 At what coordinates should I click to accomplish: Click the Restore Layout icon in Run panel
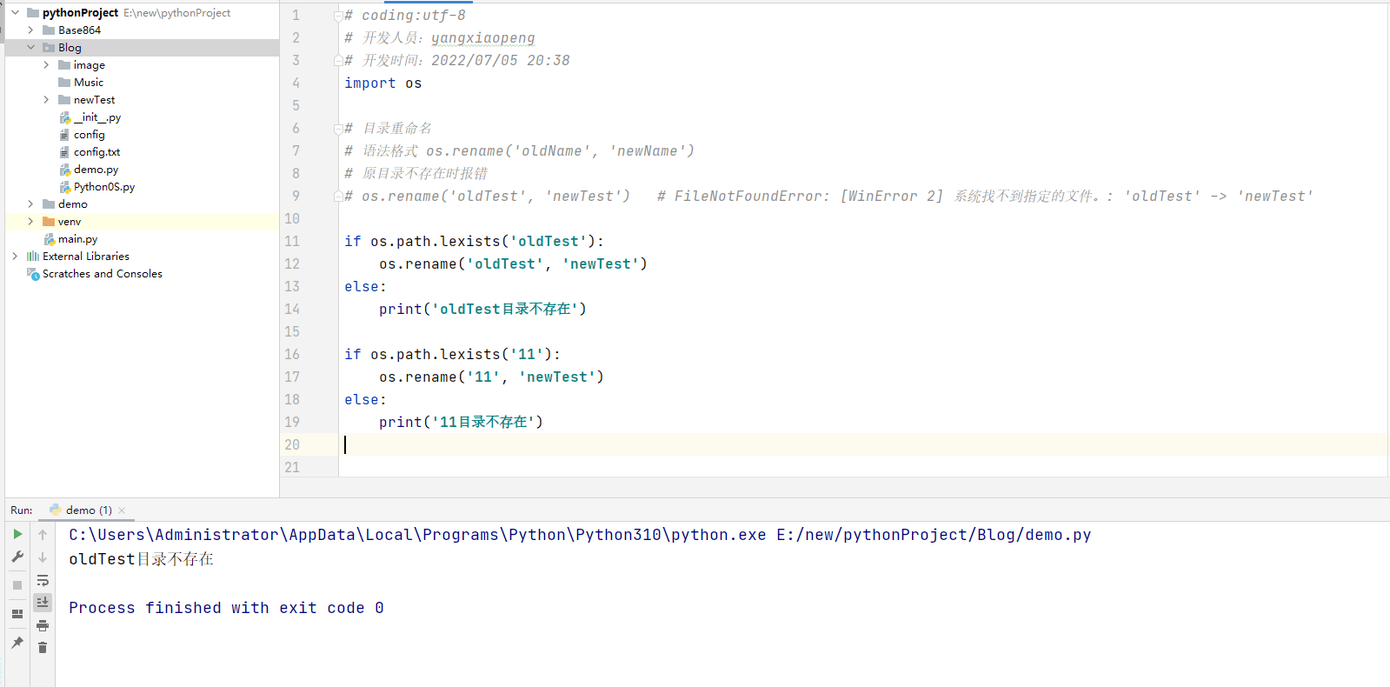click(17, 614)
